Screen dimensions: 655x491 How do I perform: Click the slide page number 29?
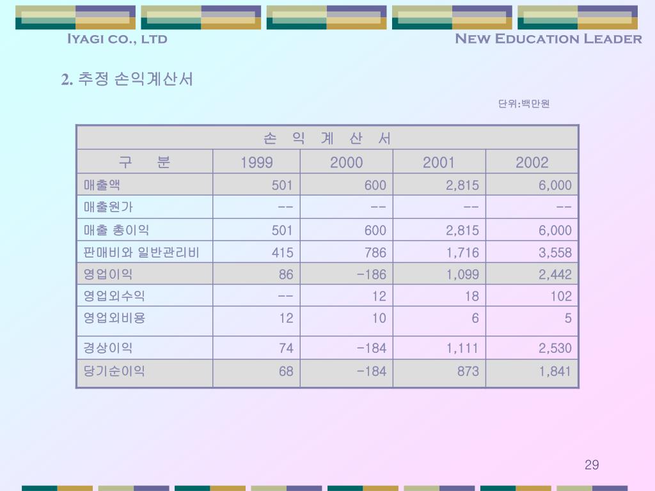(x=592, y=465)
